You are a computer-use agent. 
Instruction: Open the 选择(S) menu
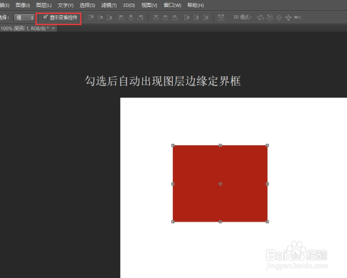(87, 5)
